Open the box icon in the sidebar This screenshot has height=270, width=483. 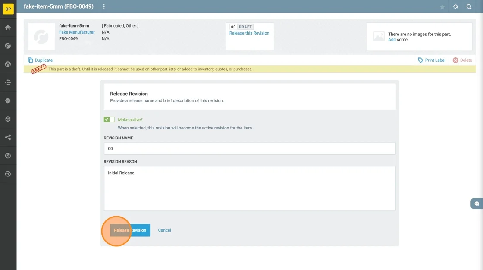coord(8,119)
